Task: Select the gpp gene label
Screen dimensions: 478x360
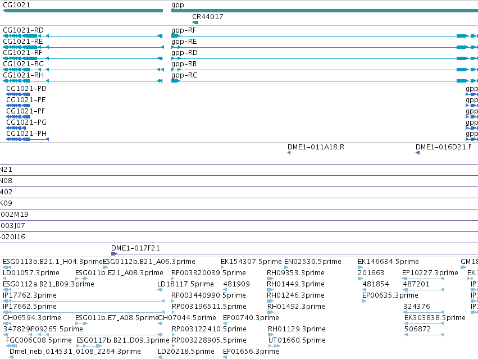Action: (x=177, y=6)
